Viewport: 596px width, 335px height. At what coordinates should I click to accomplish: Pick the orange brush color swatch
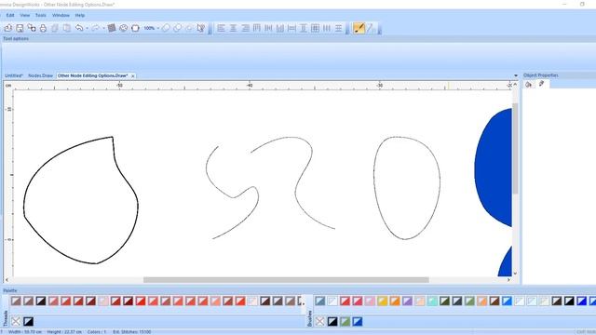(395, 301)
